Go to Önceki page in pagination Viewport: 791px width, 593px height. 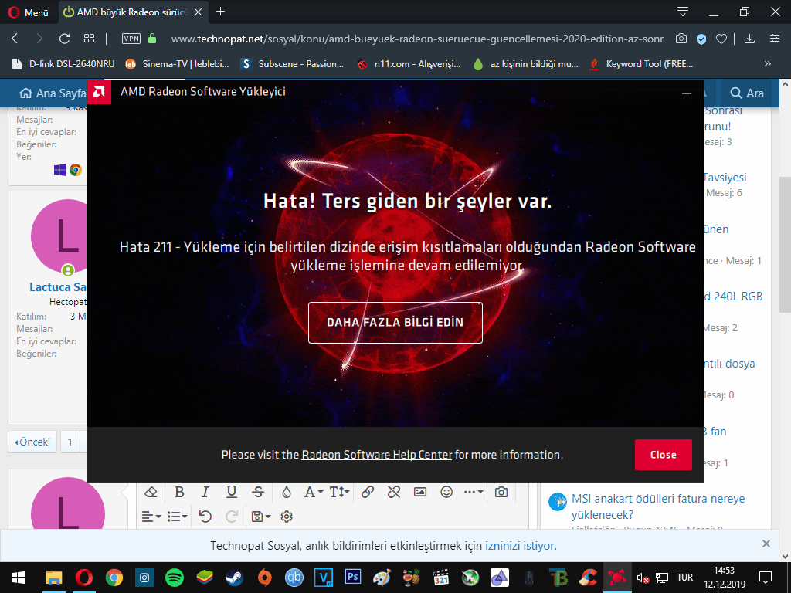click(32, 442)
